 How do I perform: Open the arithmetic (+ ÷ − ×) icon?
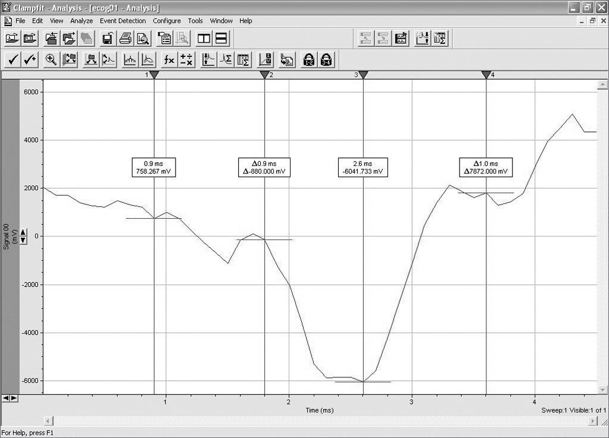(186, 59)
